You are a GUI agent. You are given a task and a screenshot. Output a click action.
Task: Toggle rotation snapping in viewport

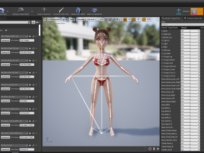(x=134, y=20)
